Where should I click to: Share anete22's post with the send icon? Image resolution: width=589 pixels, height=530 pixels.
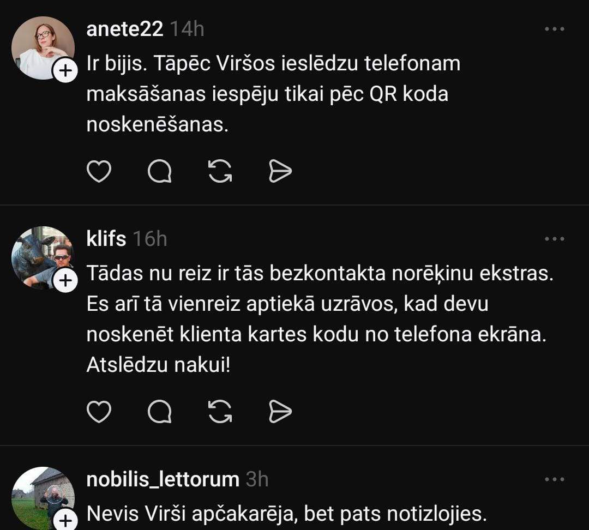(280, 172)
